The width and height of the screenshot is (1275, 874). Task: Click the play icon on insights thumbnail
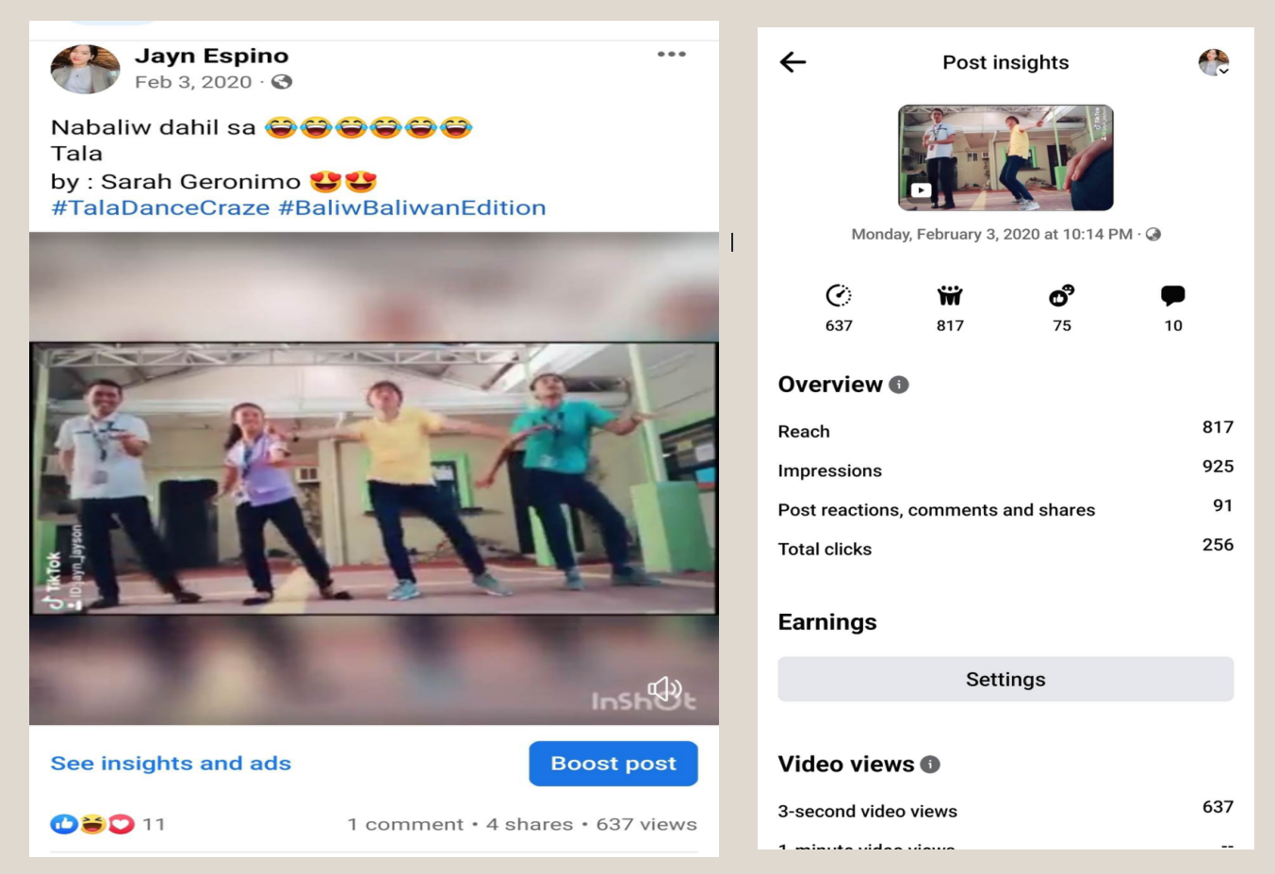[x=921, y=190]
